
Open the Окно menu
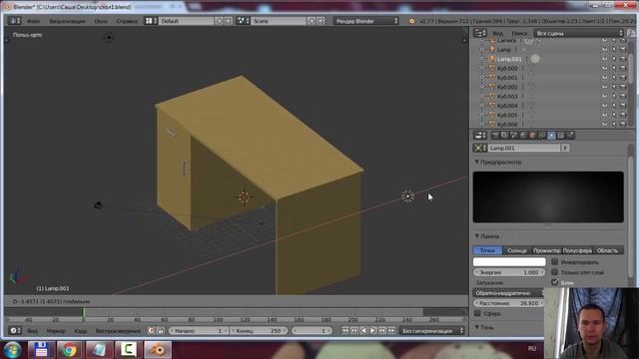point(101,21)
